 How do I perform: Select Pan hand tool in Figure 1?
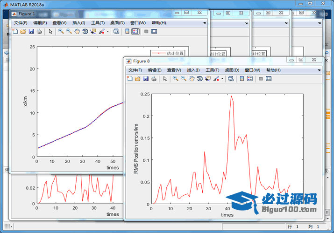77,31
